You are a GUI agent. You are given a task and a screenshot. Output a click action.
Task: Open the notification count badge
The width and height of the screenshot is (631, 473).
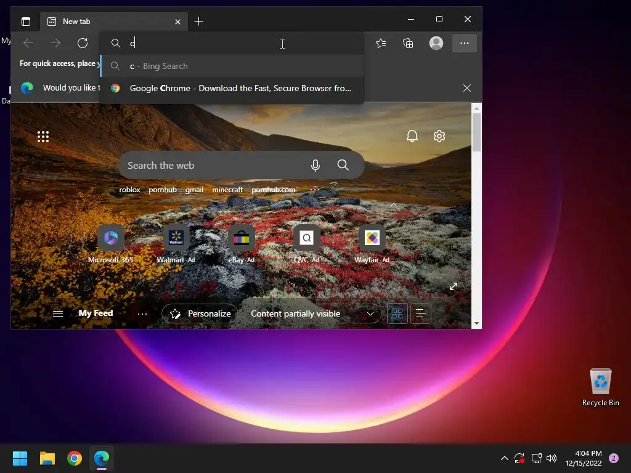point(614,458)
